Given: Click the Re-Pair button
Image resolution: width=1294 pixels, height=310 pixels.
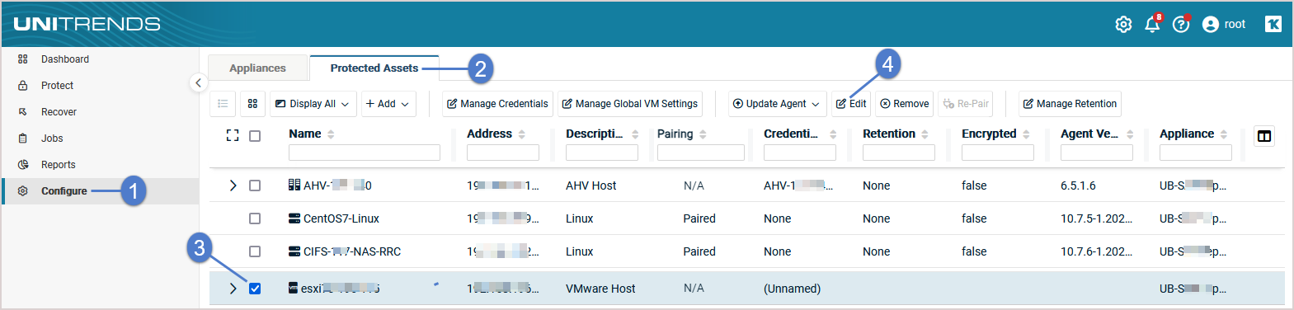Looking at the screenshot, I should click(x=966, y=104).
